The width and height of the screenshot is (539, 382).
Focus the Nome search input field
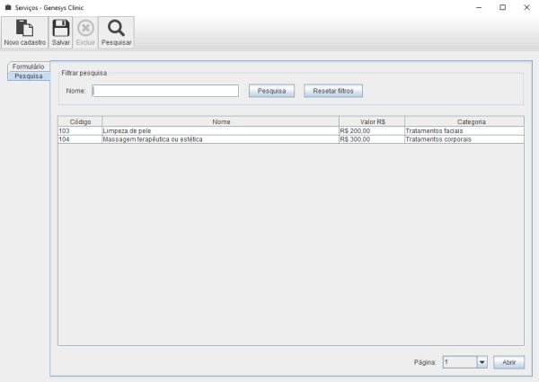click(x=165, y=91)
